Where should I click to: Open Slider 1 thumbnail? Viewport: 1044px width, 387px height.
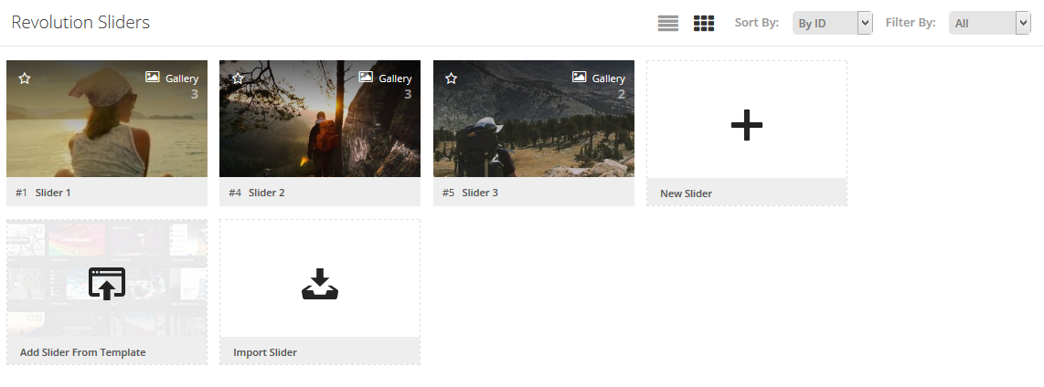[107, 119]
